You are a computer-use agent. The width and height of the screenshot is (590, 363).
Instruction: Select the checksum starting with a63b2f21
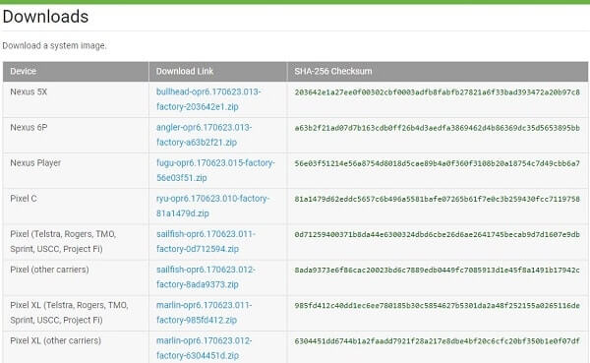tap(438, 128)
